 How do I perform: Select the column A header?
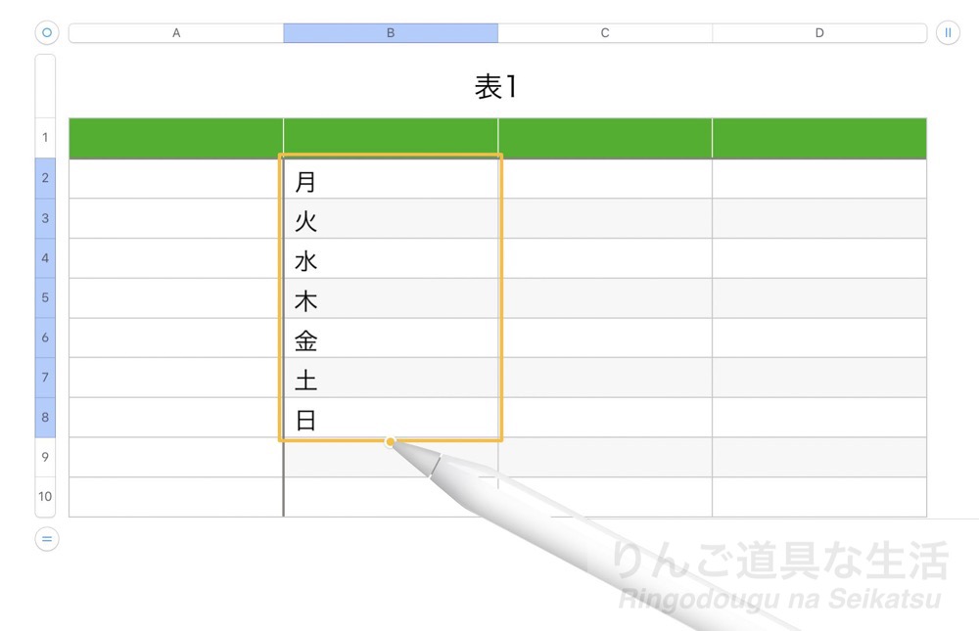tap(176, 32)
